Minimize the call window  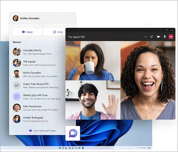pos(161,30)
